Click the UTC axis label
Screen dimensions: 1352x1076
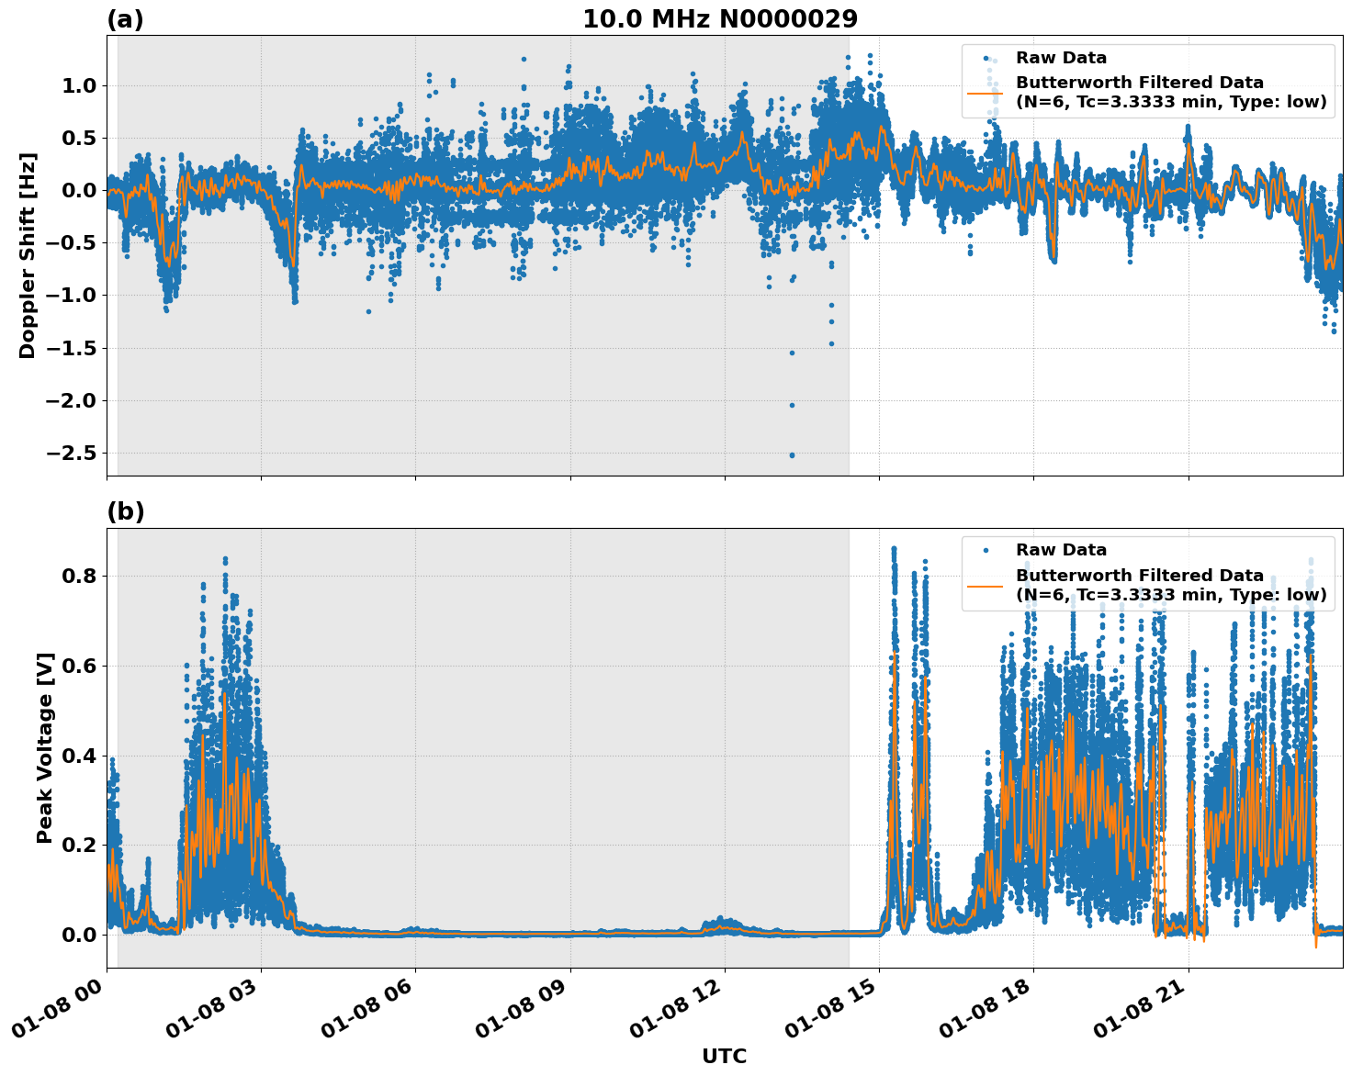pos(724,1056)
